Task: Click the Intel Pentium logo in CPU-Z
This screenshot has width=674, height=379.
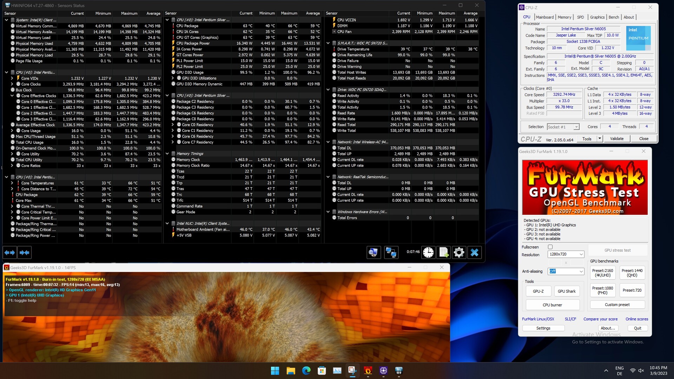Action: (638, 38)
